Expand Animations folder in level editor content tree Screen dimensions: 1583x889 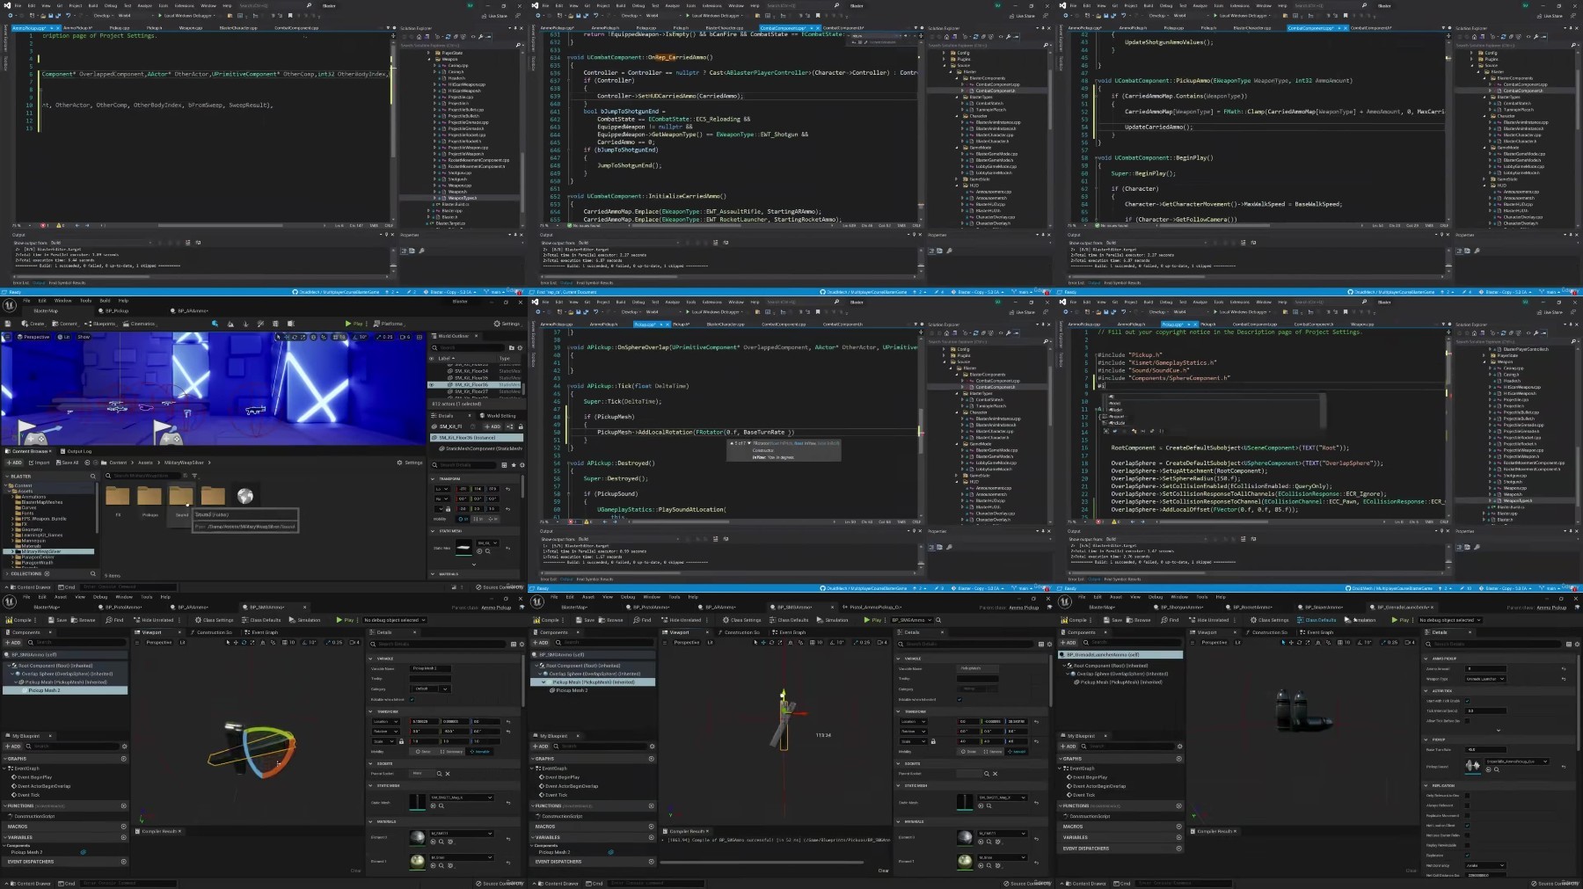(x=12, y=497)
